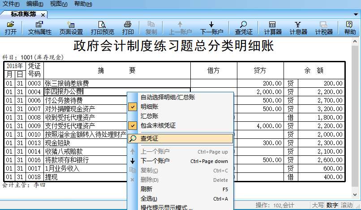Click the vertical scrollbar up arrow
The width and height of the screenshot is (361, 210).
(355, 42)
